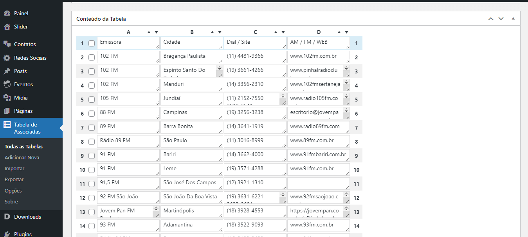Click the Rádio 89 FM station cell
This screenshot has height=237, width=528.
(x=128, y=141)
